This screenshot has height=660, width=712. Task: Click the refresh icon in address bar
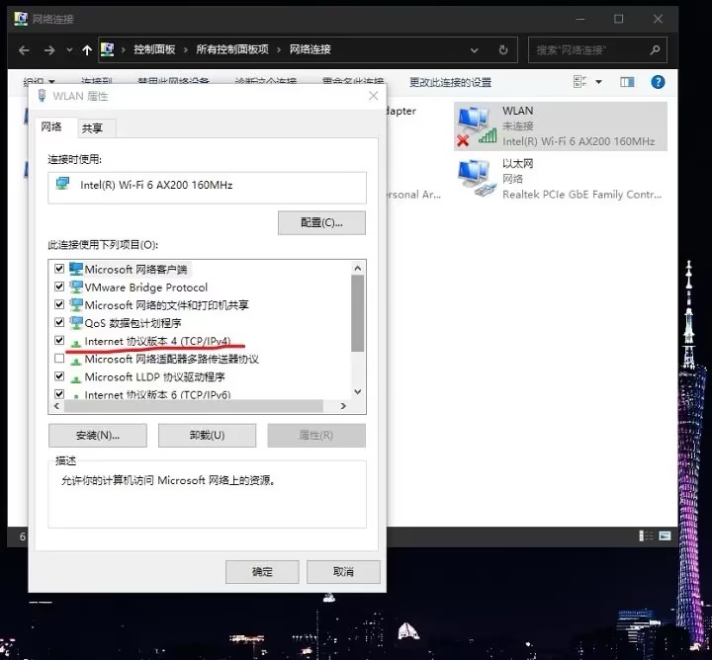point(503,49)
